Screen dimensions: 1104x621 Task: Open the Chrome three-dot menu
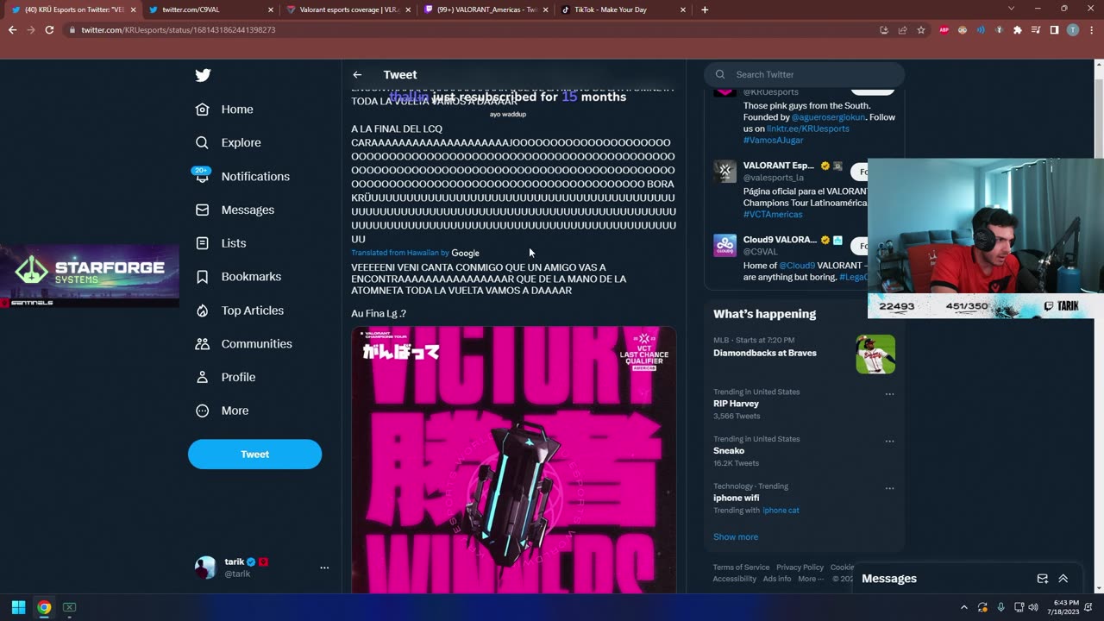click(x=1091, y=29)
